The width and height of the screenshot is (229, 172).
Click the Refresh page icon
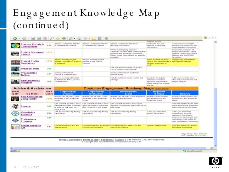click(x=39, y=38)
